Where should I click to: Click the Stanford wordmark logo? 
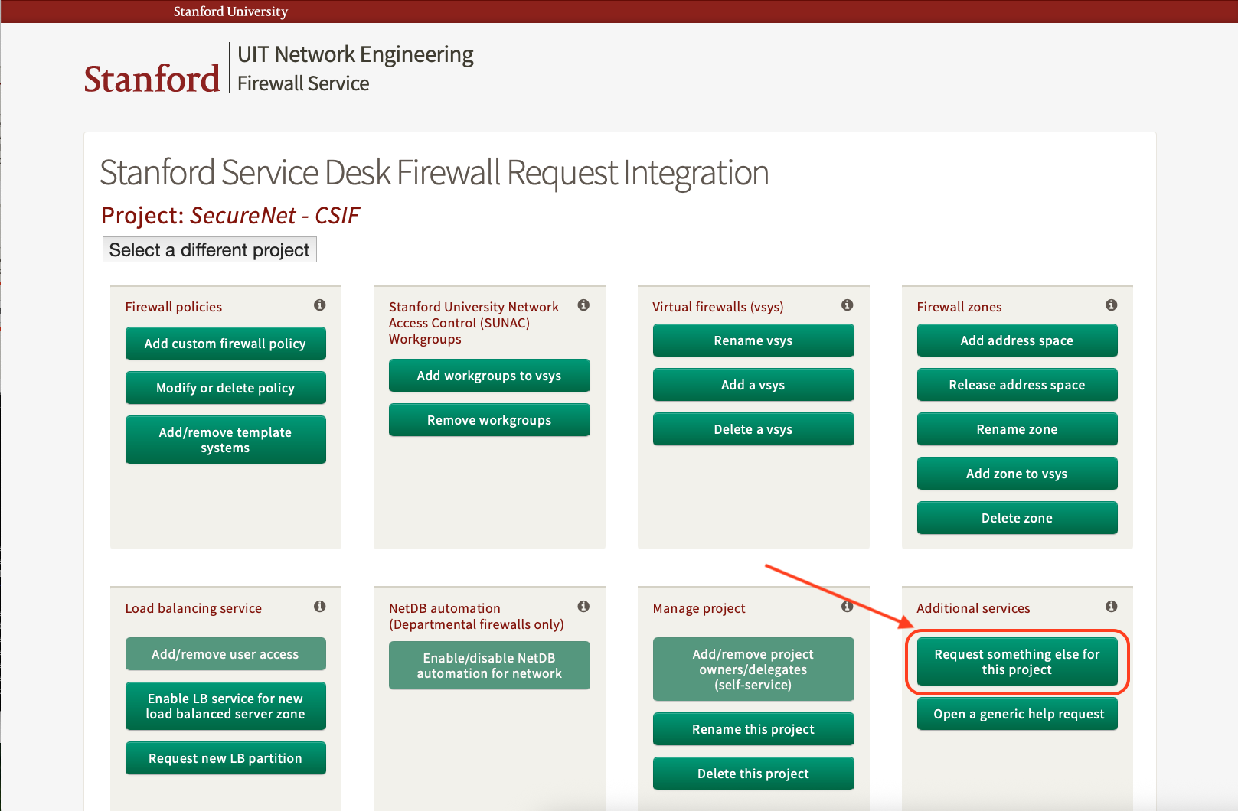tap(152, 79)
